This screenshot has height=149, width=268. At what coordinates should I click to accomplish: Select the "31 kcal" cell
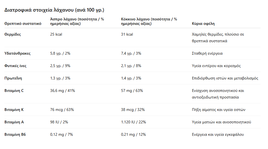(127, 34)
